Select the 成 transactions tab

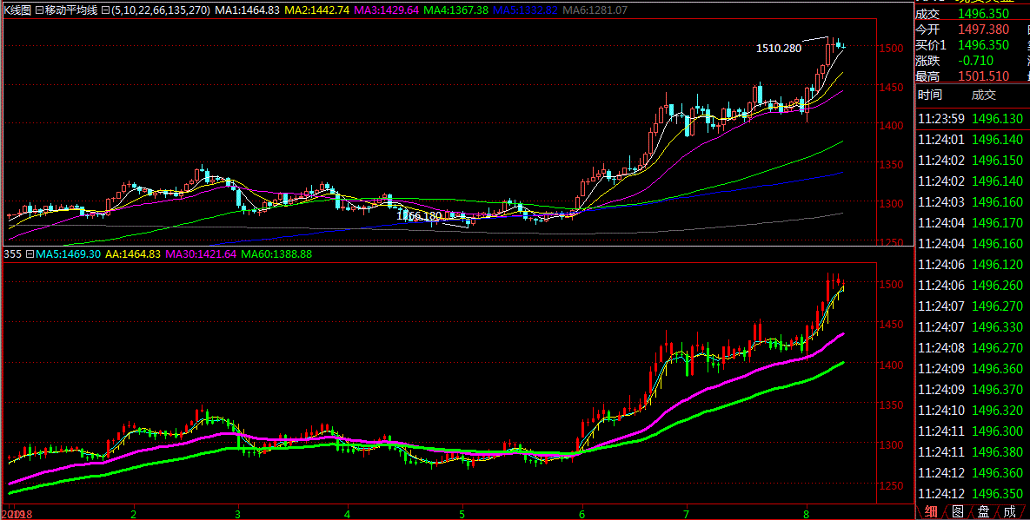tap(1008, 511)
